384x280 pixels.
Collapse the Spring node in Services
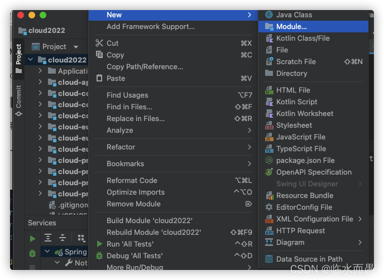47,251
